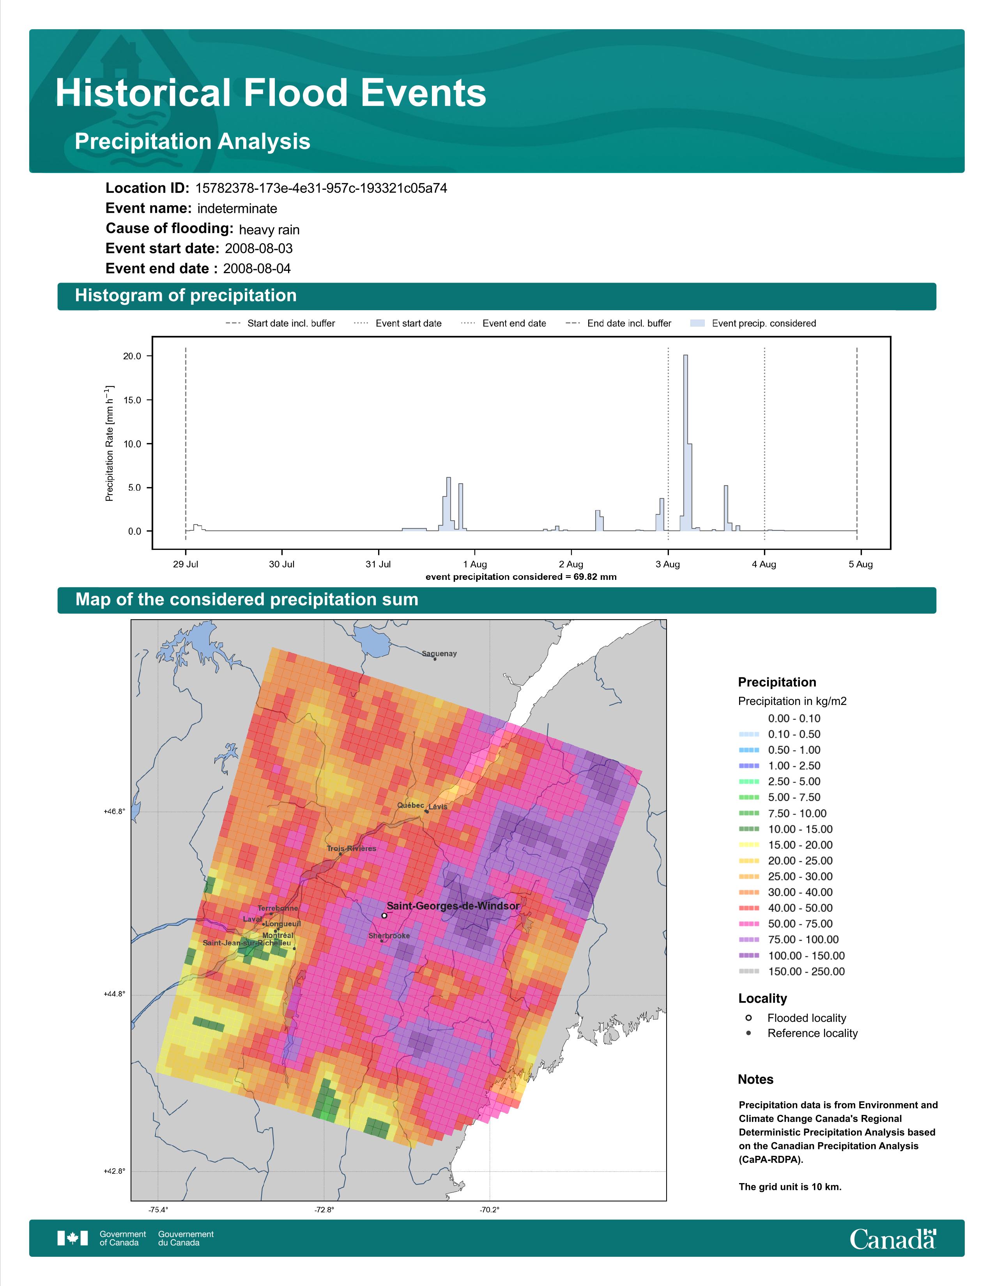The width and height of the screenshot is (994, 1286).
Task: Select event end date 2008-08-04
Action: coord(257,269)
